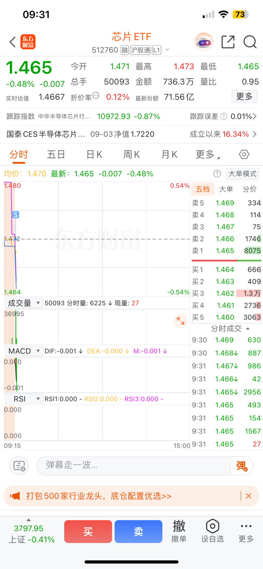The height and width of the screenshot is (569, 263).
Task: Tap the 弹幕走一波 input field
Action: pyautogui.click(x=134, y=466)
